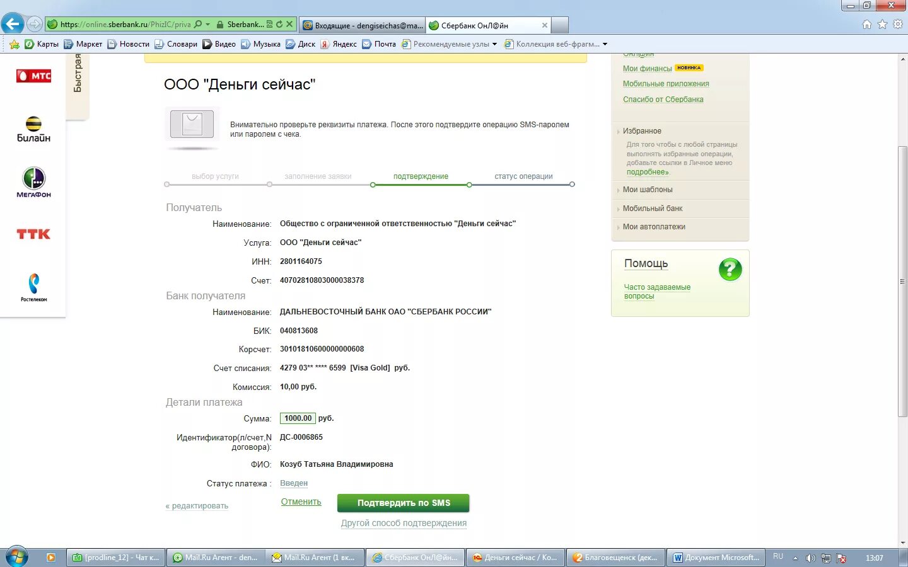Open the browser Tools gear icon
The width and height of the screenshot is (908, 567).
click(x=898, y=25)
